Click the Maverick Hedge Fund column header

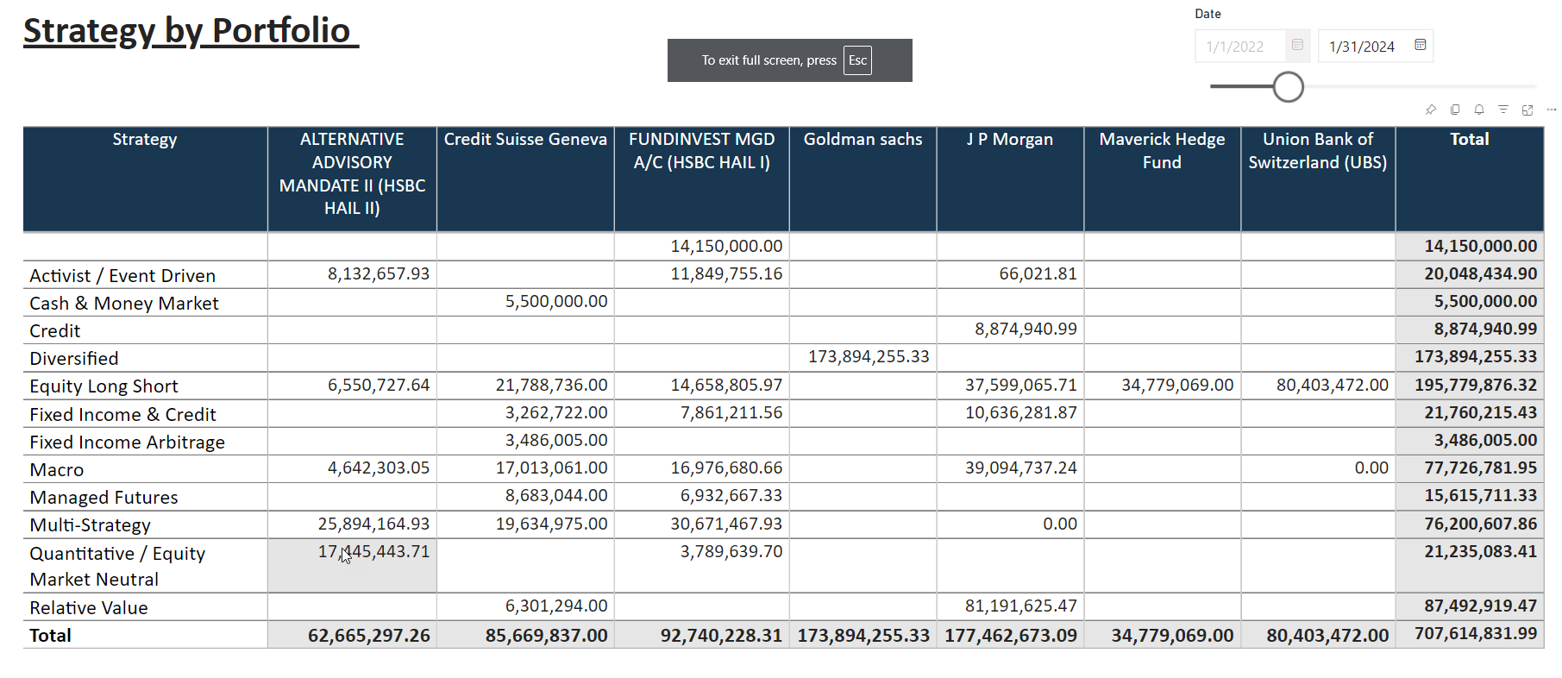coord(1162,150)
